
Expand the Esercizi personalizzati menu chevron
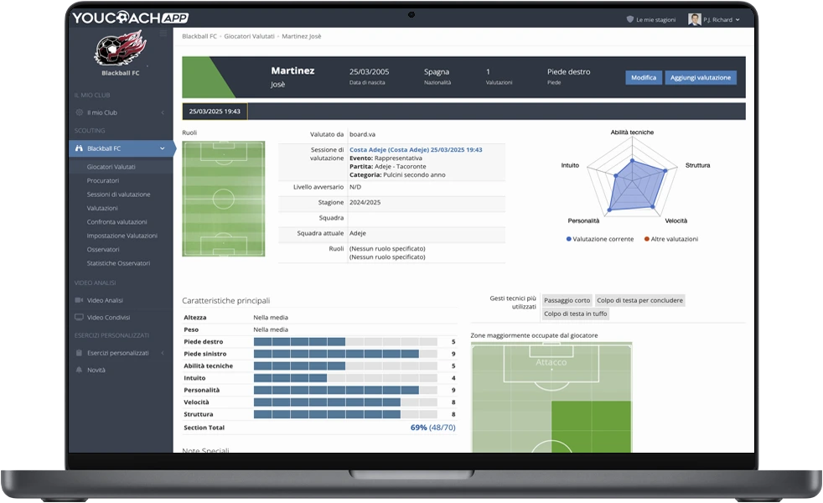[162, 353]
